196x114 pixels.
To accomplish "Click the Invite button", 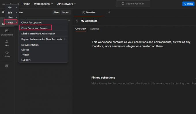I will coord(188,4).
